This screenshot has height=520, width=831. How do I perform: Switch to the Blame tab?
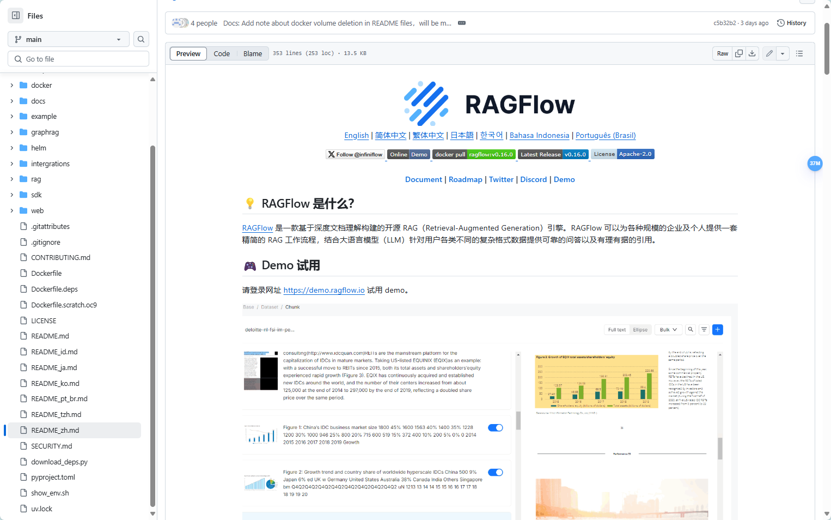coord(253,53)
